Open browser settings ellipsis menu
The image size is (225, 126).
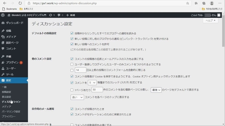220,3
